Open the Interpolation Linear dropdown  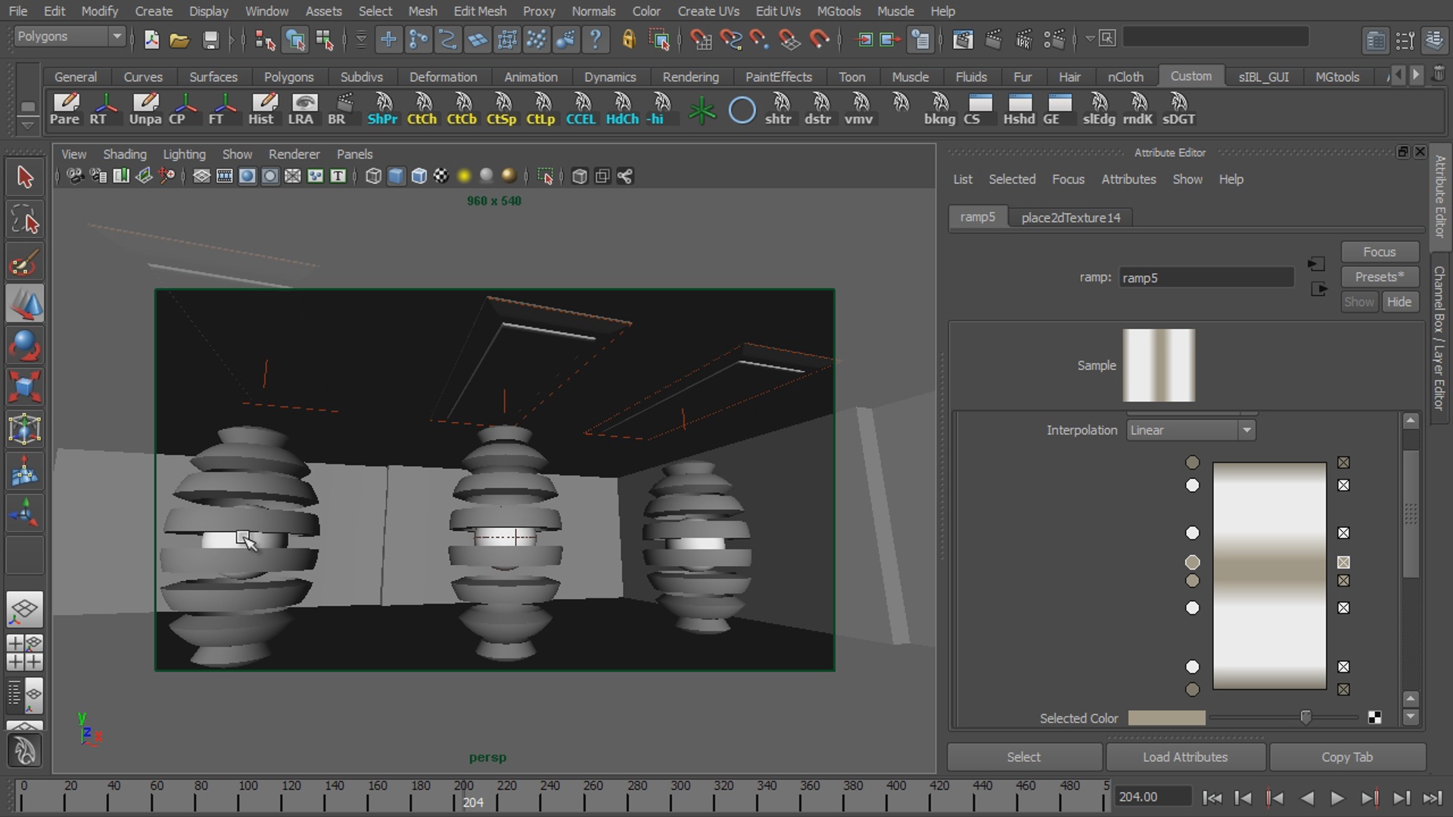[1190, 430]
